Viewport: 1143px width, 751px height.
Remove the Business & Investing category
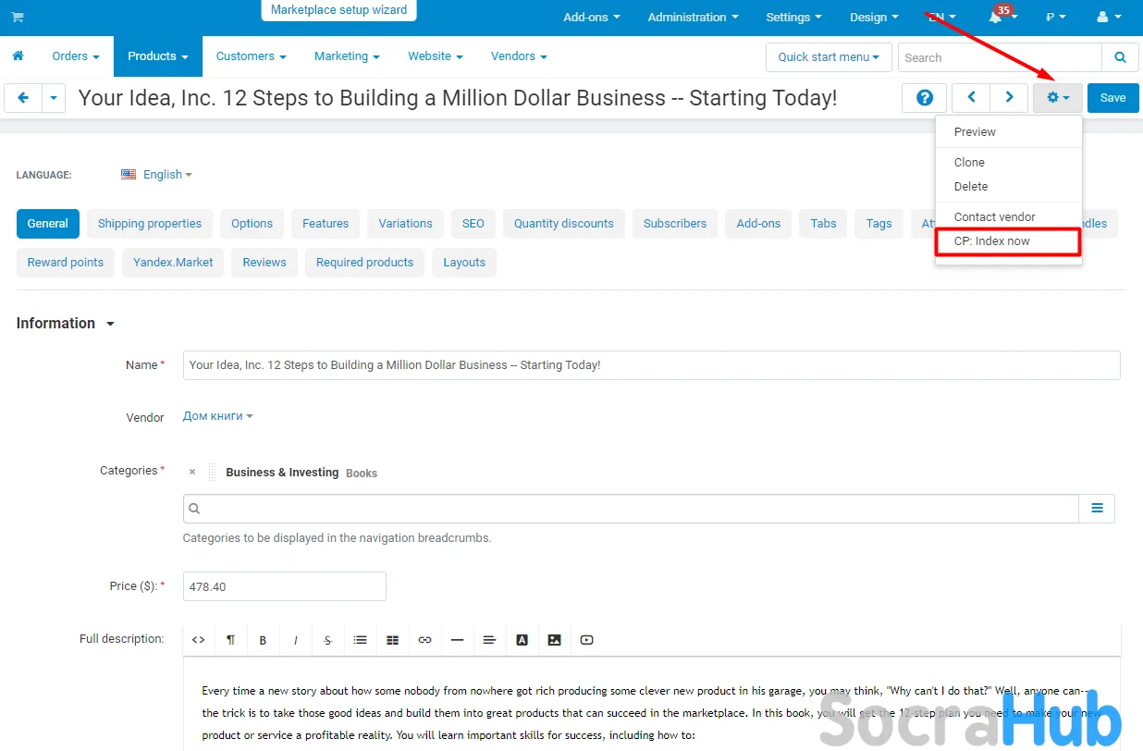pyautogui.click(x=192, y=473)
